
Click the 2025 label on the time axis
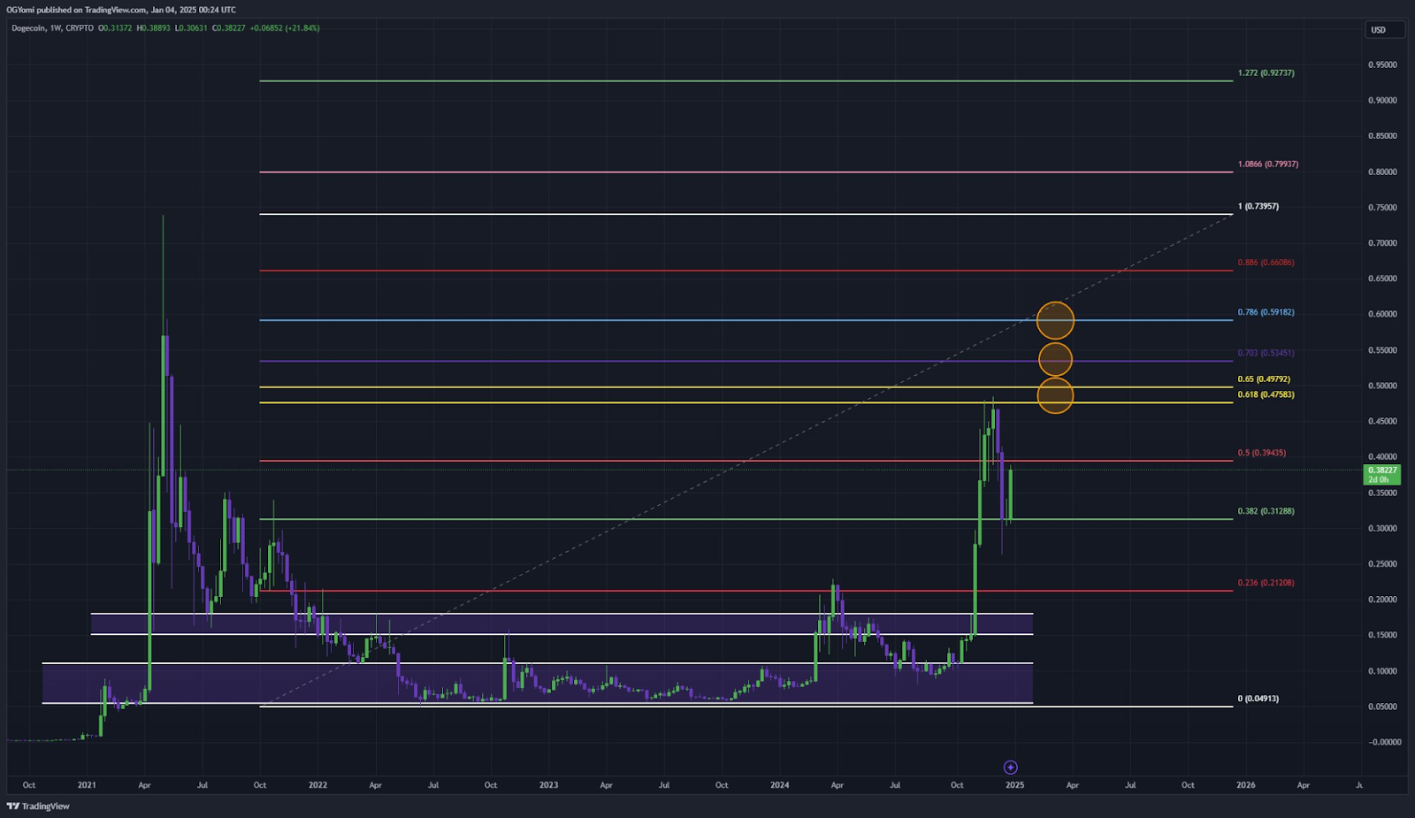tap(1014, 785)
